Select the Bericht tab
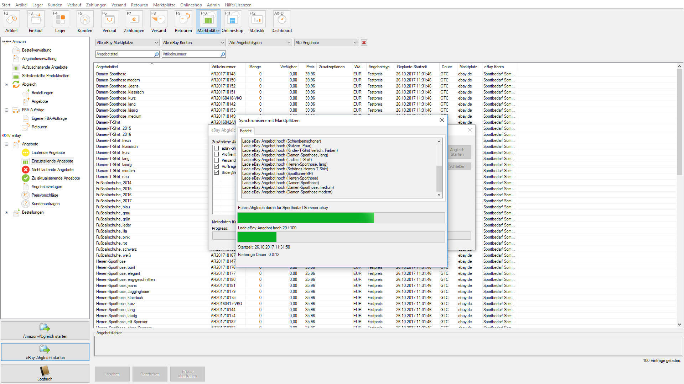684x384 pixels. point(246,131)
